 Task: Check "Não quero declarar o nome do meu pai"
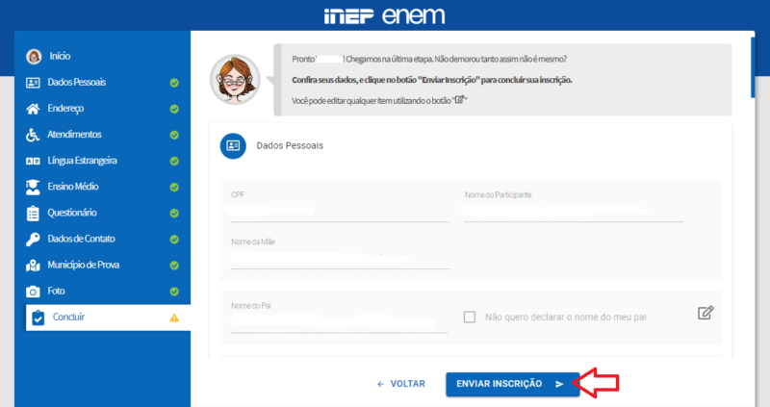click(470, 317)
